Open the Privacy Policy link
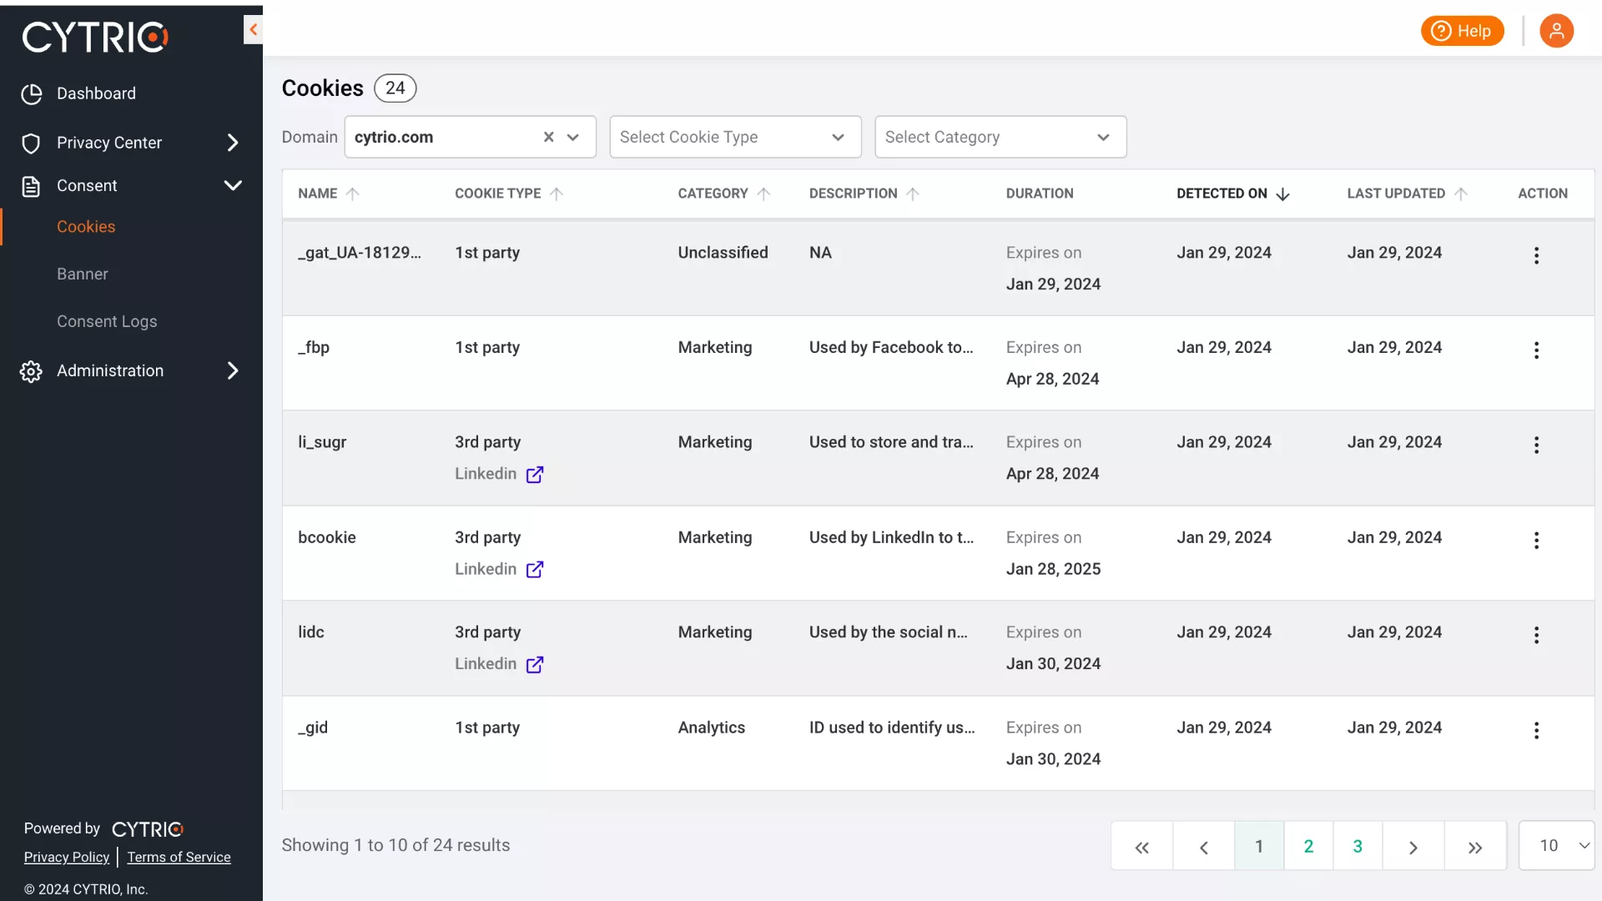The width and height of the screenshot is (1602, 901). pyautogui.click(x=67, y=857)
